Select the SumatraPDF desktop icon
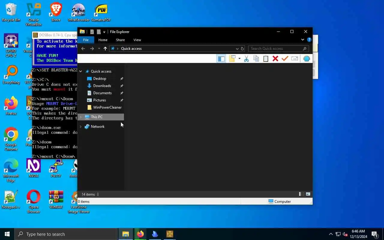Screen dimensions: 384x240 (x=101, y=13)
